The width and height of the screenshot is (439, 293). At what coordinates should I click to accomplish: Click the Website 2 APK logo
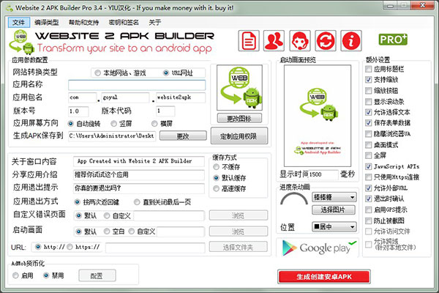(21, 42)
